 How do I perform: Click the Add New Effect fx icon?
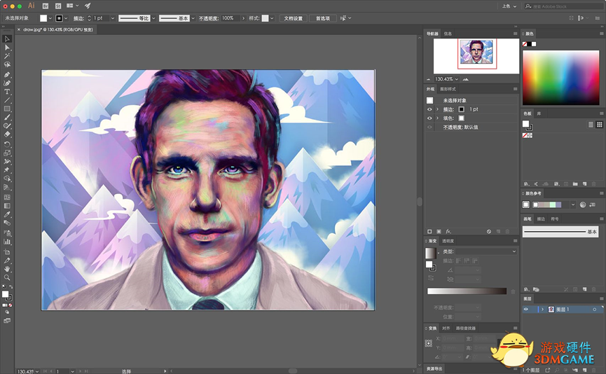point(448,231)
